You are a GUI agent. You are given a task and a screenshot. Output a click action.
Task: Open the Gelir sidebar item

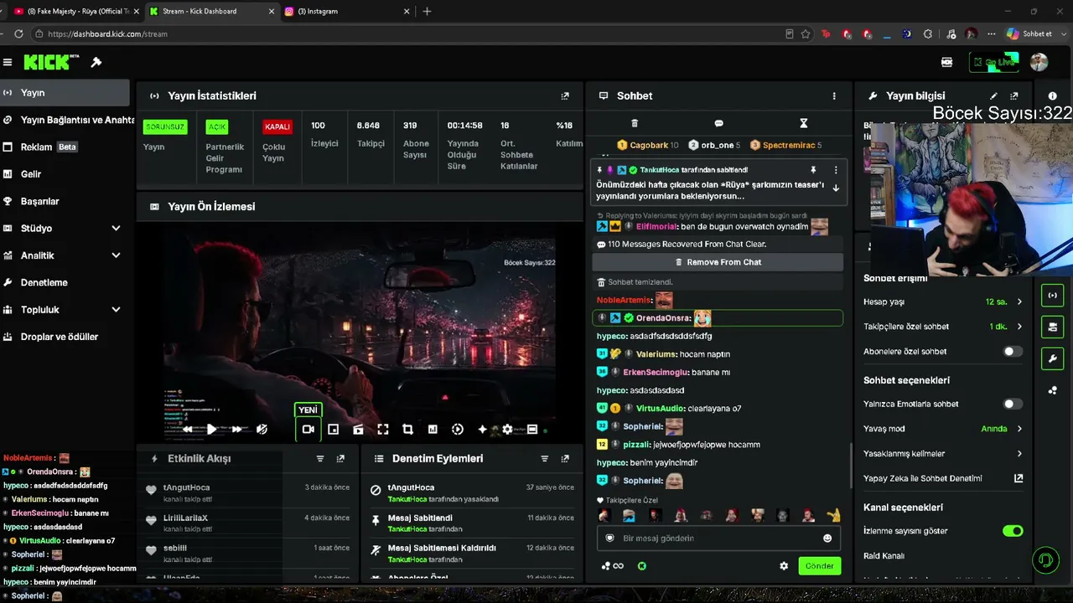65,174
